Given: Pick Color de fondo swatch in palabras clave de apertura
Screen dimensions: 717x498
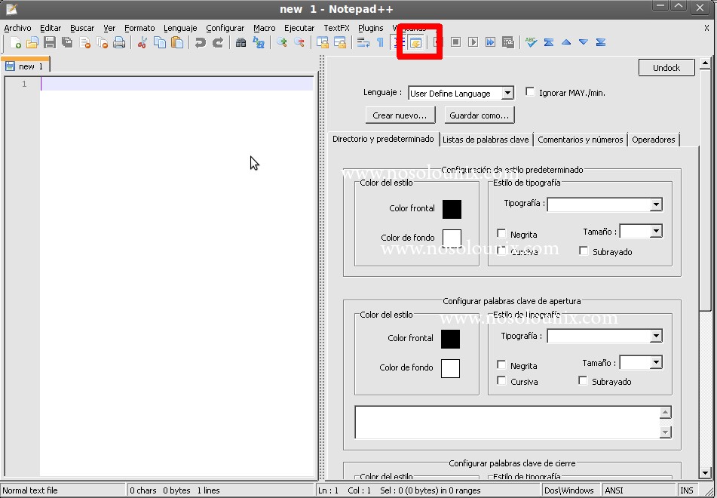Looking at the screenshot, I should (x=450, y=368).
